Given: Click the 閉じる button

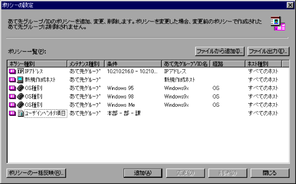Looking at the screenshot, I should [270, 173].
